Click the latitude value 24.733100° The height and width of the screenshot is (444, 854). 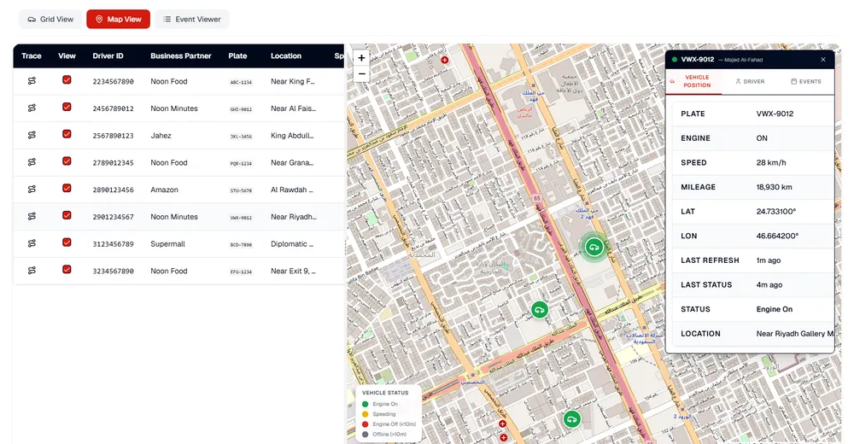776,212
